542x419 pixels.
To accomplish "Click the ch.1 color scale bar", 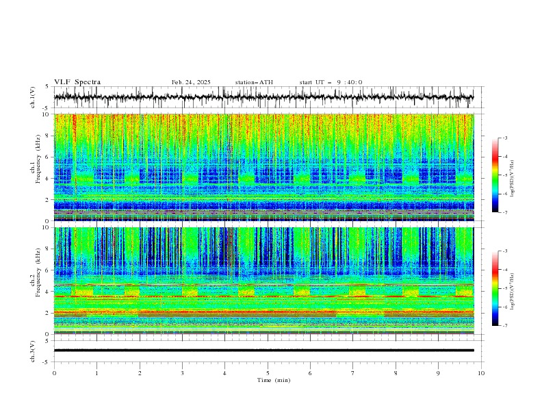I will point(495,175).
